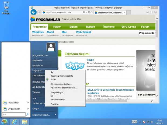Open the Skype title link

[91, 60]
